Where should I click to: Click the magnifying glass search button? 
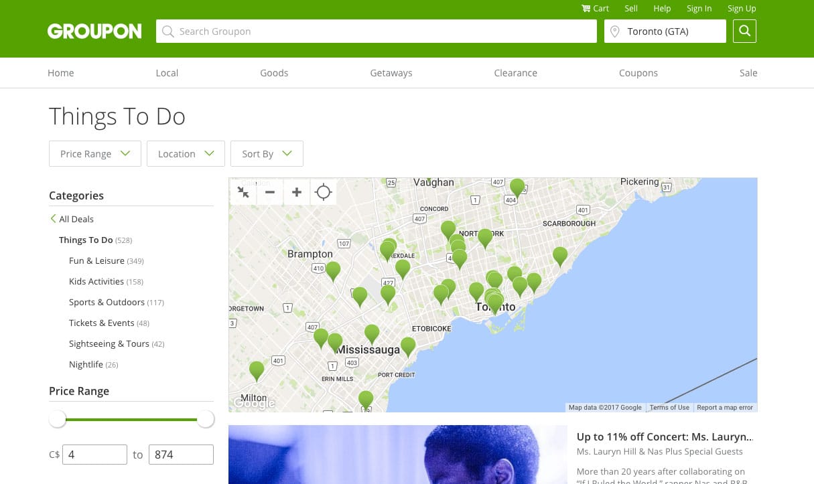pos(744,31)
